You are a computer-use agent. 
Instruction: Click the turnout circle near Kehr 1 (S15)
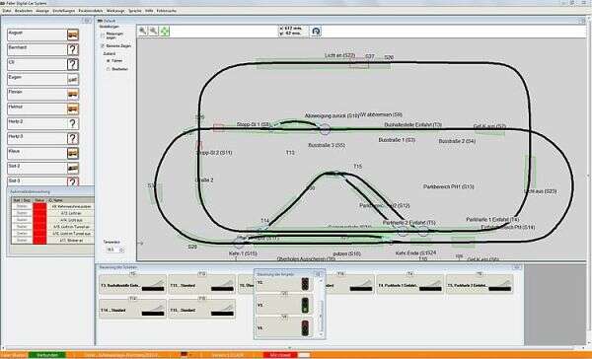(239, 243)
